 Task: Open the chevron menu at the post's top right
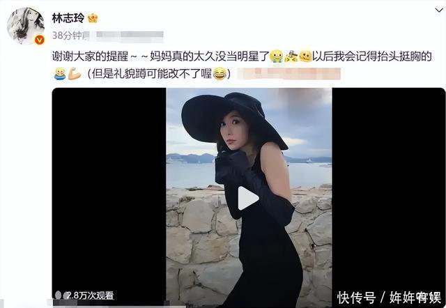click(x=439, y=10)
